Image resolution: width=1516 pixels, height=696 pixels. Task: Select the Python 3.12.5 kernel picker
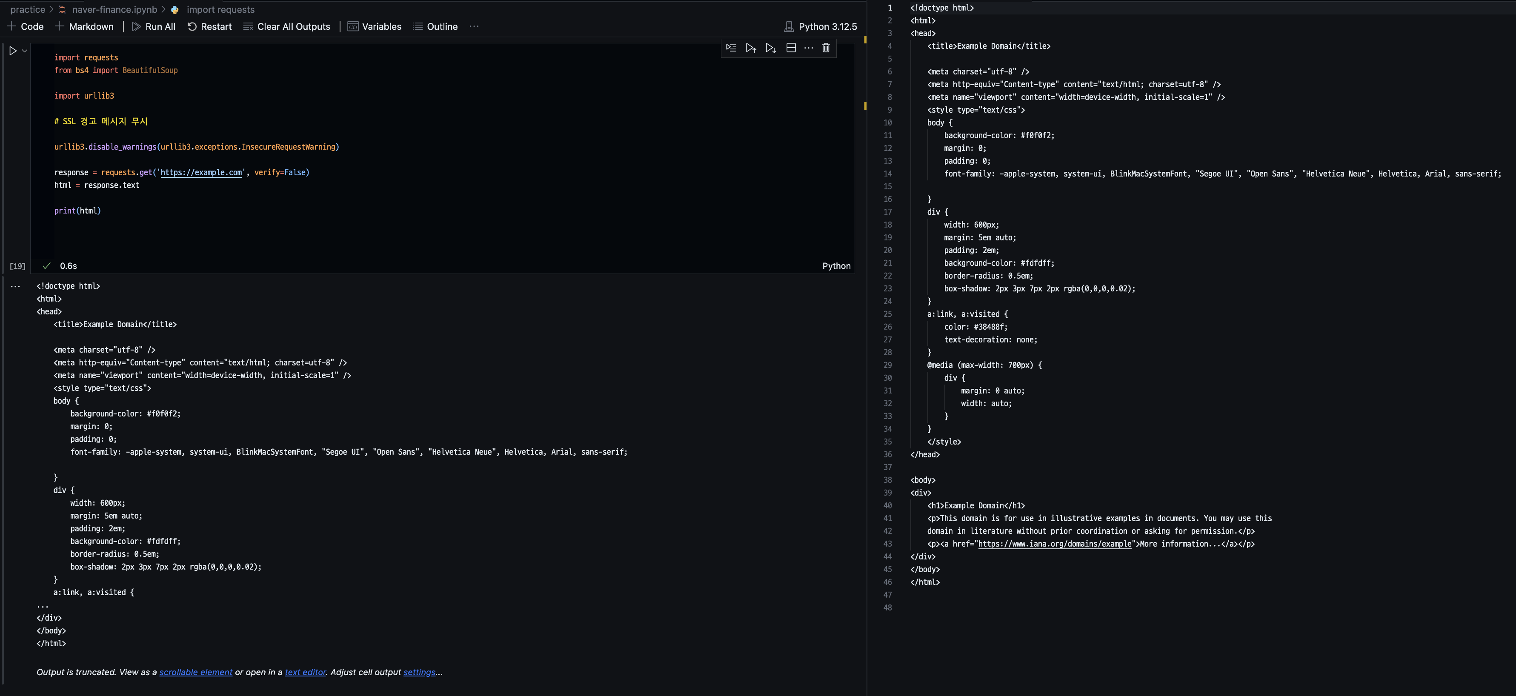pyautogui.click(x=821, y=26)
